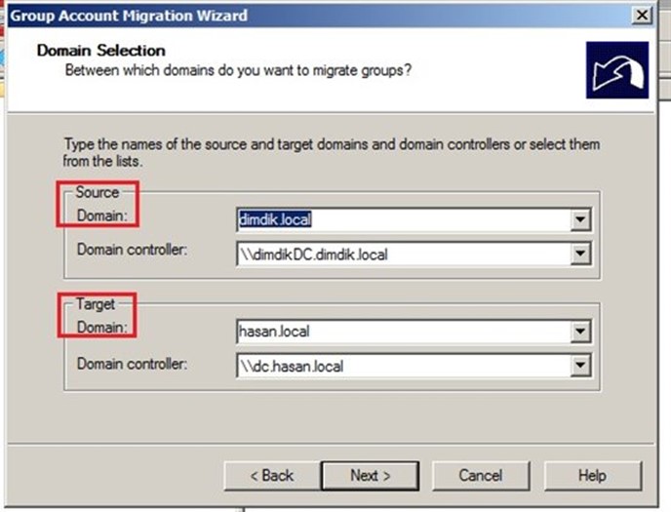Screen dimensions: 671x512
Task: Proceed with the Next button
Action: coord(371,476)
